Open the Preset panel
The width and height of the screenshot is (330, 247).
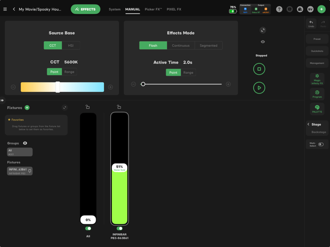(317, 39)
